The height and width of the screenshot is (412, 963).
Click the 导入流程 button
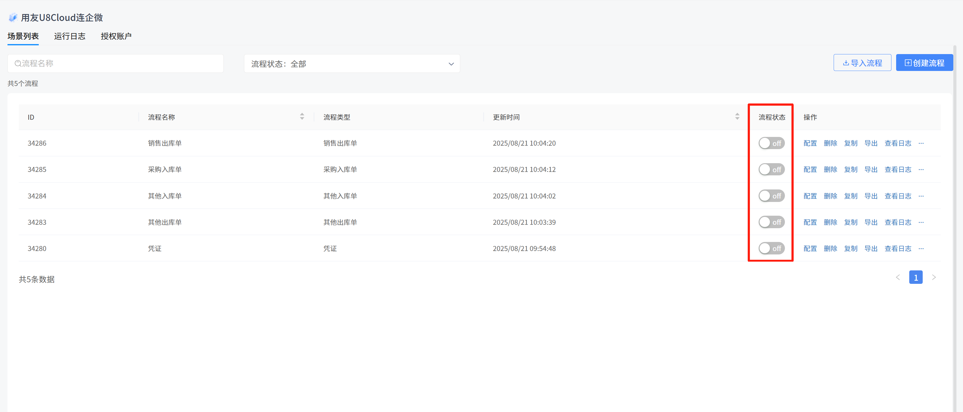tap(862, 63)
